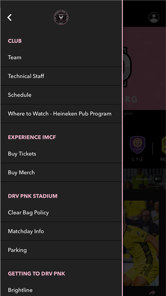Open Matchday Info
Screen dimensions: 166x296
click(x=61, y=231)
